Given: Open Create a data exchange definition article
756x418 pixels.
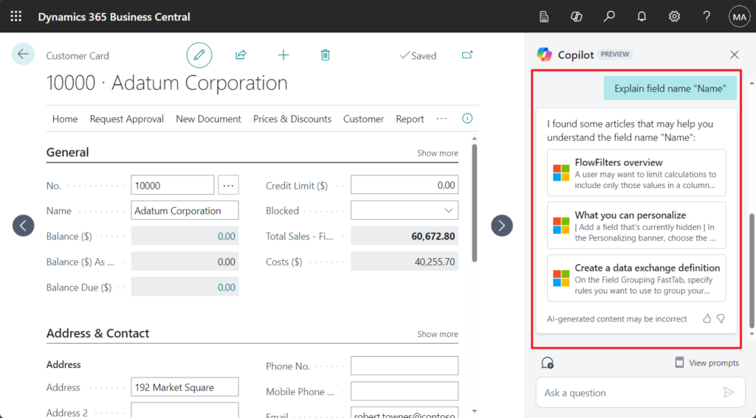Looking at the screenshot, I should pos(636,278).
